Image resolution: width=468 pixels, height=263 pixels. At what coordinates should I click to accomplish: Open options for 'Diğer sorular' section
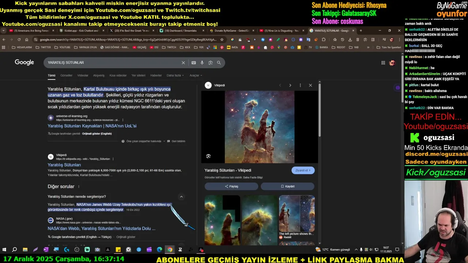click(x=79, y=187)
